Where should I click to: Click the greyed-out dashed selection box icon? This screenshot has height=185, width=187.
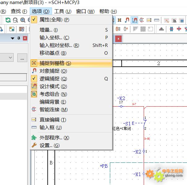coord(150,29)
